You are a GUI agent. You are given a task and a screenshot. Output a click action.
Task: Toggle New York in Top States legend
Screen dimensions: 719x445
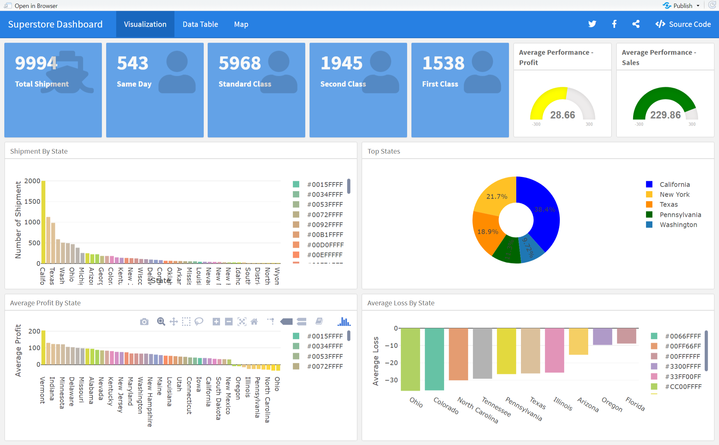pyautogui.click(x=668, y=194)
